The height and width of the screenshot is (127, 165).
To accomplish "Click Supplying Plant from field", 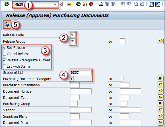I will coord(75,116).
